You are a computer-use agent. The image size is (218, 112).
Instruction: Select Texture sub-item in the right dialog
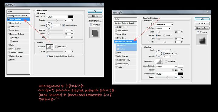pos(127,49)
